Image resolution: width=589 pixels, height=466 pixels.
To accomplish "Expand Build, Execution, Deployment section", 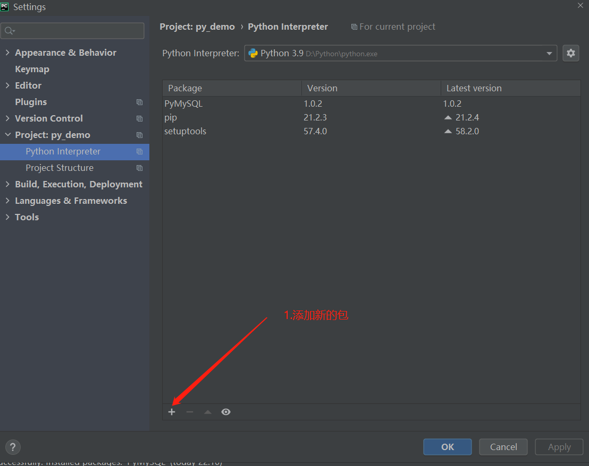I will pyautogui.click(x=7, y=184).
